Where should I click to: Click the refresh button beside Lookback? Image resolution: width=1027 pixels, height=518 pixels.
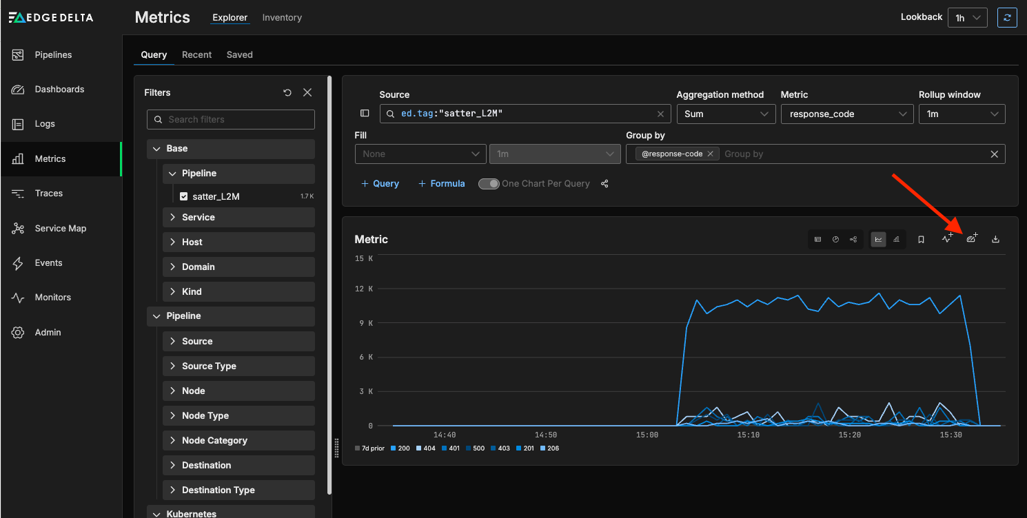(x=1007, y=18)
